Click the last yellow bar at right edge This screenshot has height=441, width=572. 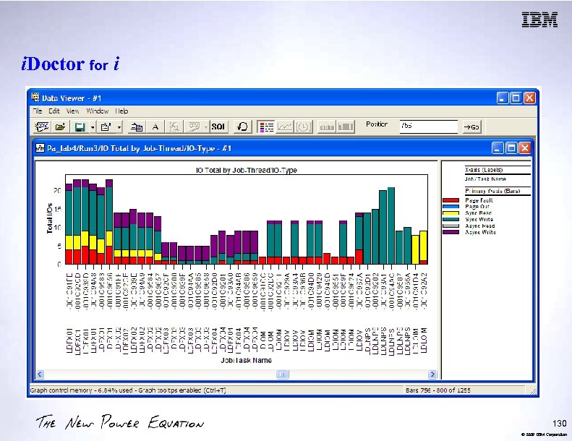click(x=423, y=247)
